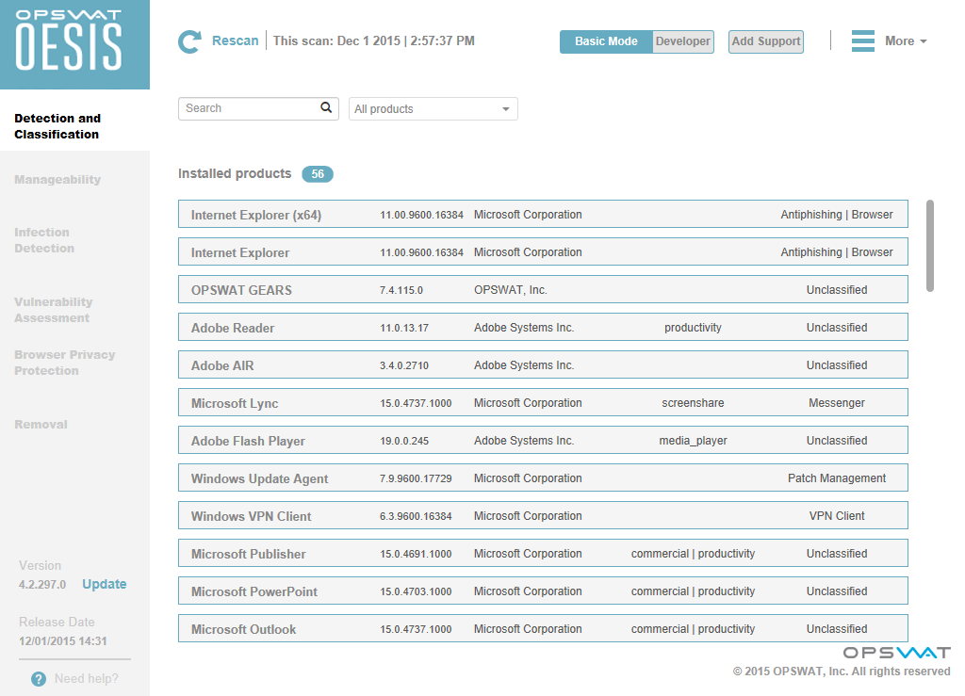Screen dimensions: 965x696
Task: Select the Microsoft Lync row
Action: coord(543,403)
